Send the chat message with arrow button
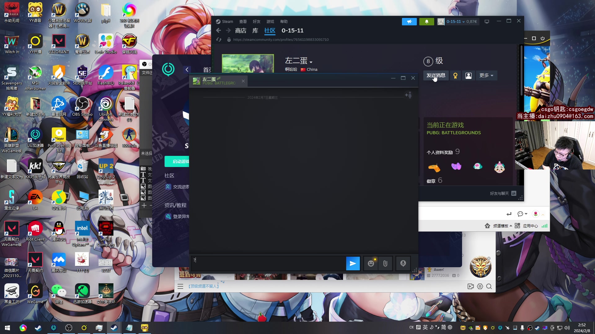 [x=353, y=263]
